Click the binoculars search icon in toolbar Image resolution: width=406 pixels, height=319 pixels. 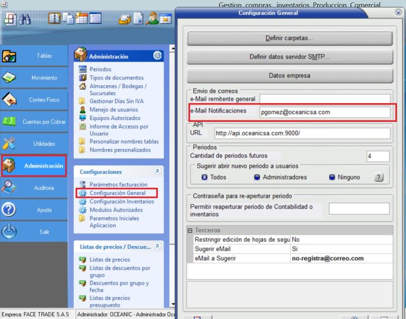[26, 19]
